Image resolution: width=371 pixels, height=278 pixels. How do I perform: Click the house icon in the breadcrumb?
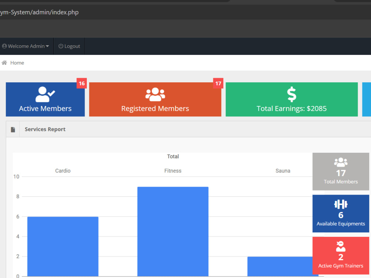pyautogui.click(x=4, y=63)
